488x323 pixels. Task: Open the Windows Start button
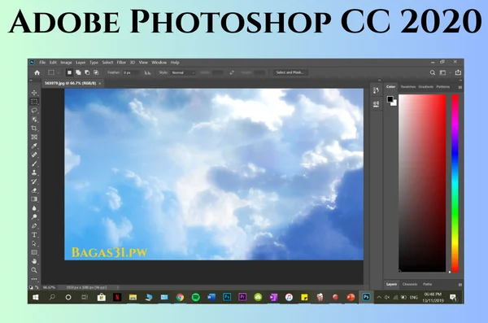coord(36,297)
